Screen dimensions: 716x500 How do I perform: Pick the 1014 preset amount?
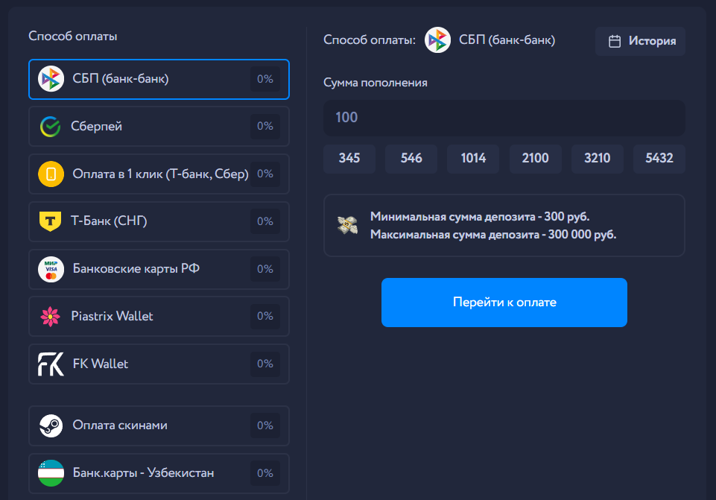click(x=473, y=159)
